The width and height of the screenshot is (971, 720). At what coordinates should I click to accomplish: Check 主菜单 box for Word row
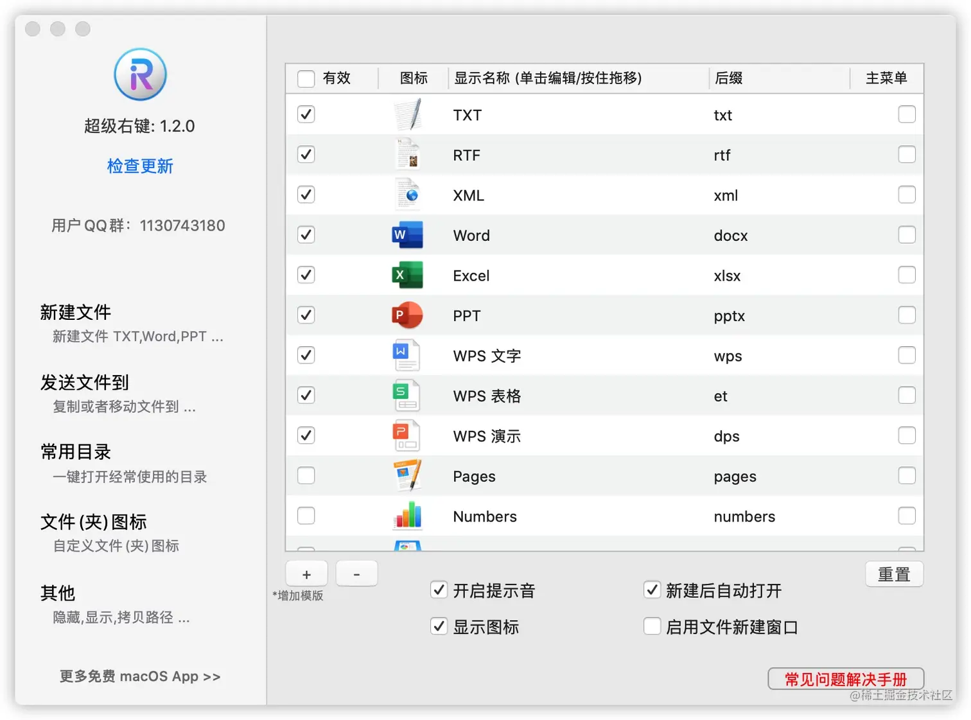click(907, 235)
